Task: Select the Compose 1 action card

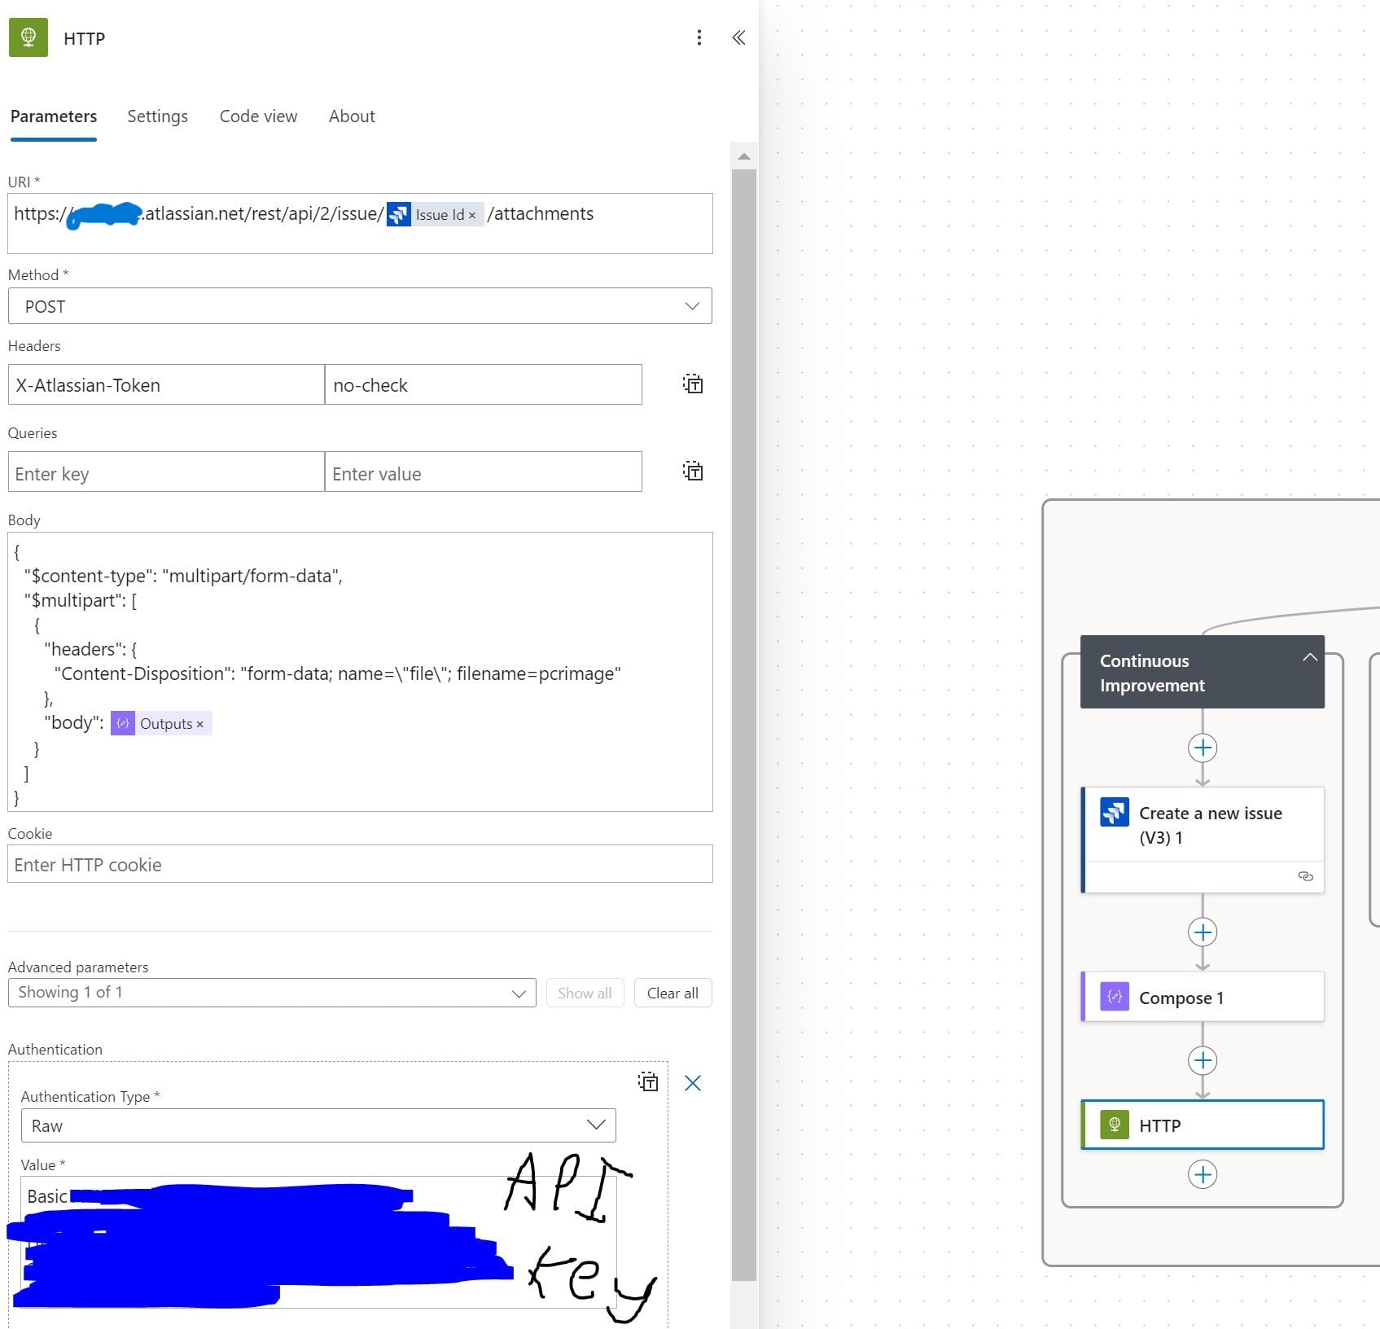Action: 1203,997
